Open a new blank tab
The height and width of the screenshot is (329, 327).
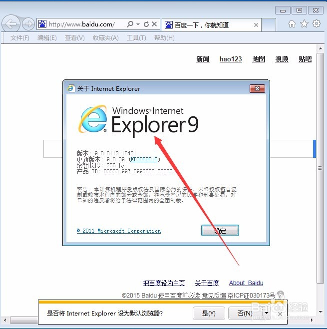pos(269,25)
